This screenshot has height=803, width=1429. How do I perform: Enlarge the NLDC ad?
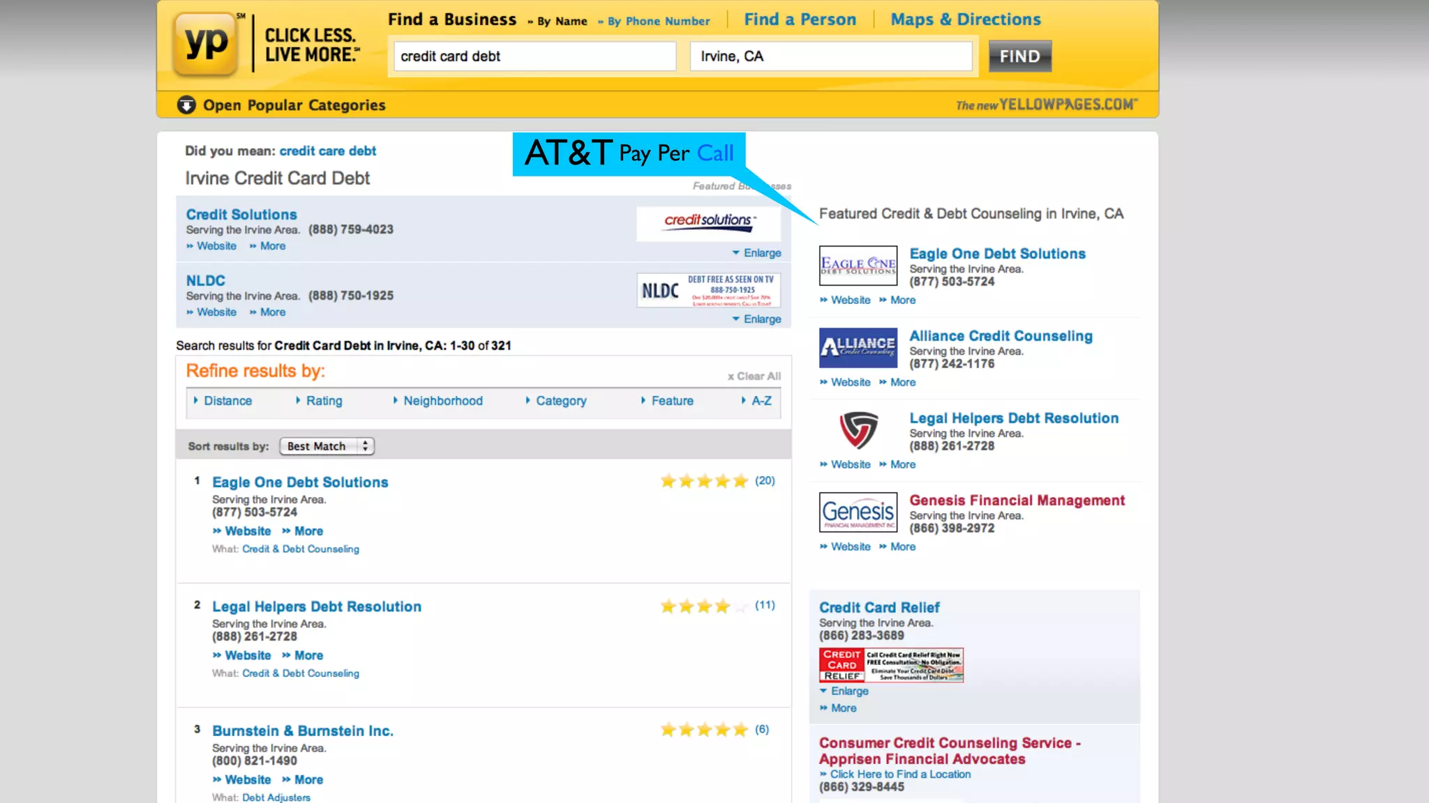(x=762, y=319)
